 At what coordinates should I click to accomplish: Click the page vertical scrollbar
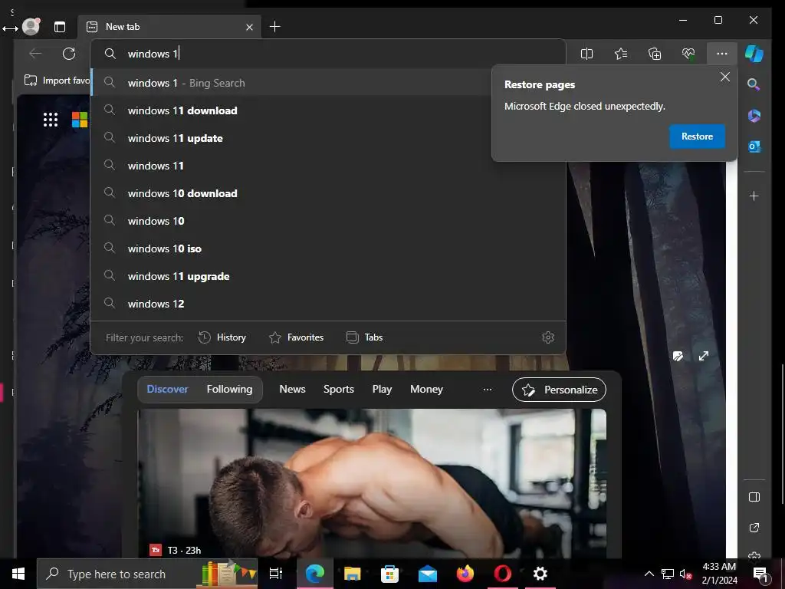click(782, 433)
